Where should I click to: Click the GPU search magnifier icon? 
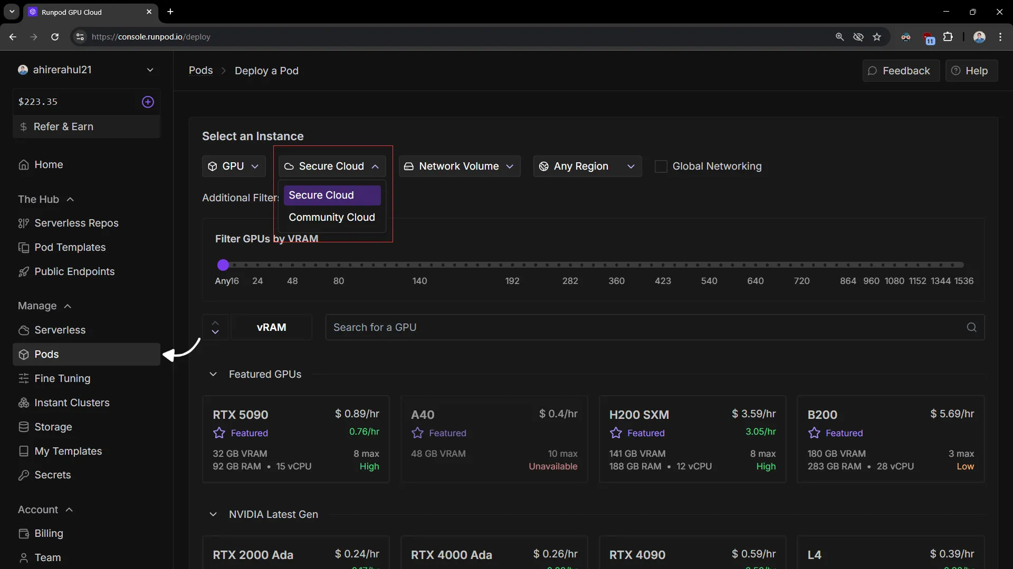pos(971,327)
